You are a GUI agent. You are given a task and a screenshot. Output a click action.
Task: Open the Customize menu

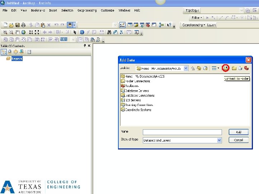107,10
